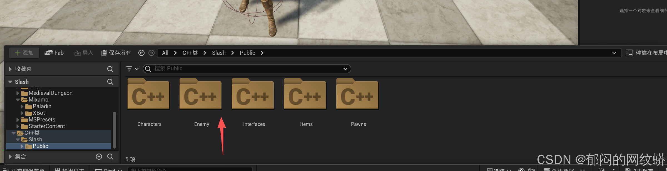Viewport: 667px width, 171px height.
Task: Search in the Slash sources panel
Action: click(110, 82)
